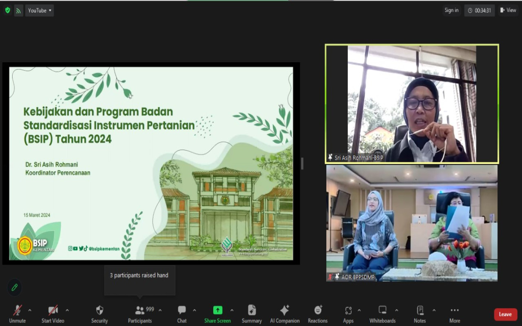This screenshot has width=522, height=326.
Task: Select the AOR BPPSDMP video thumbnail
Action: (412, 223)
